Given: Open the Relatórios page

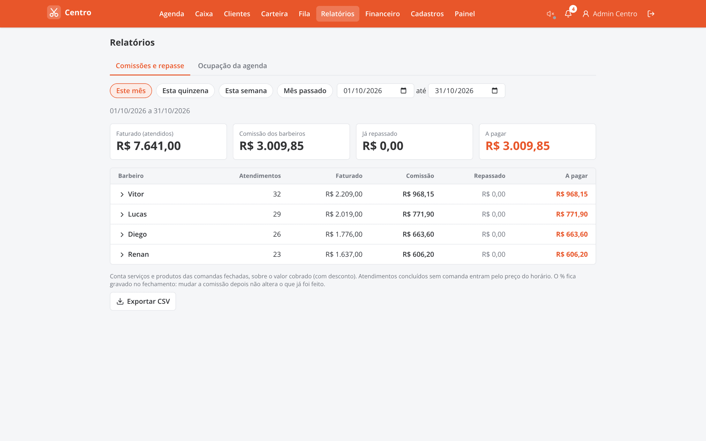Looking at the screenshot, I should 337,14.
